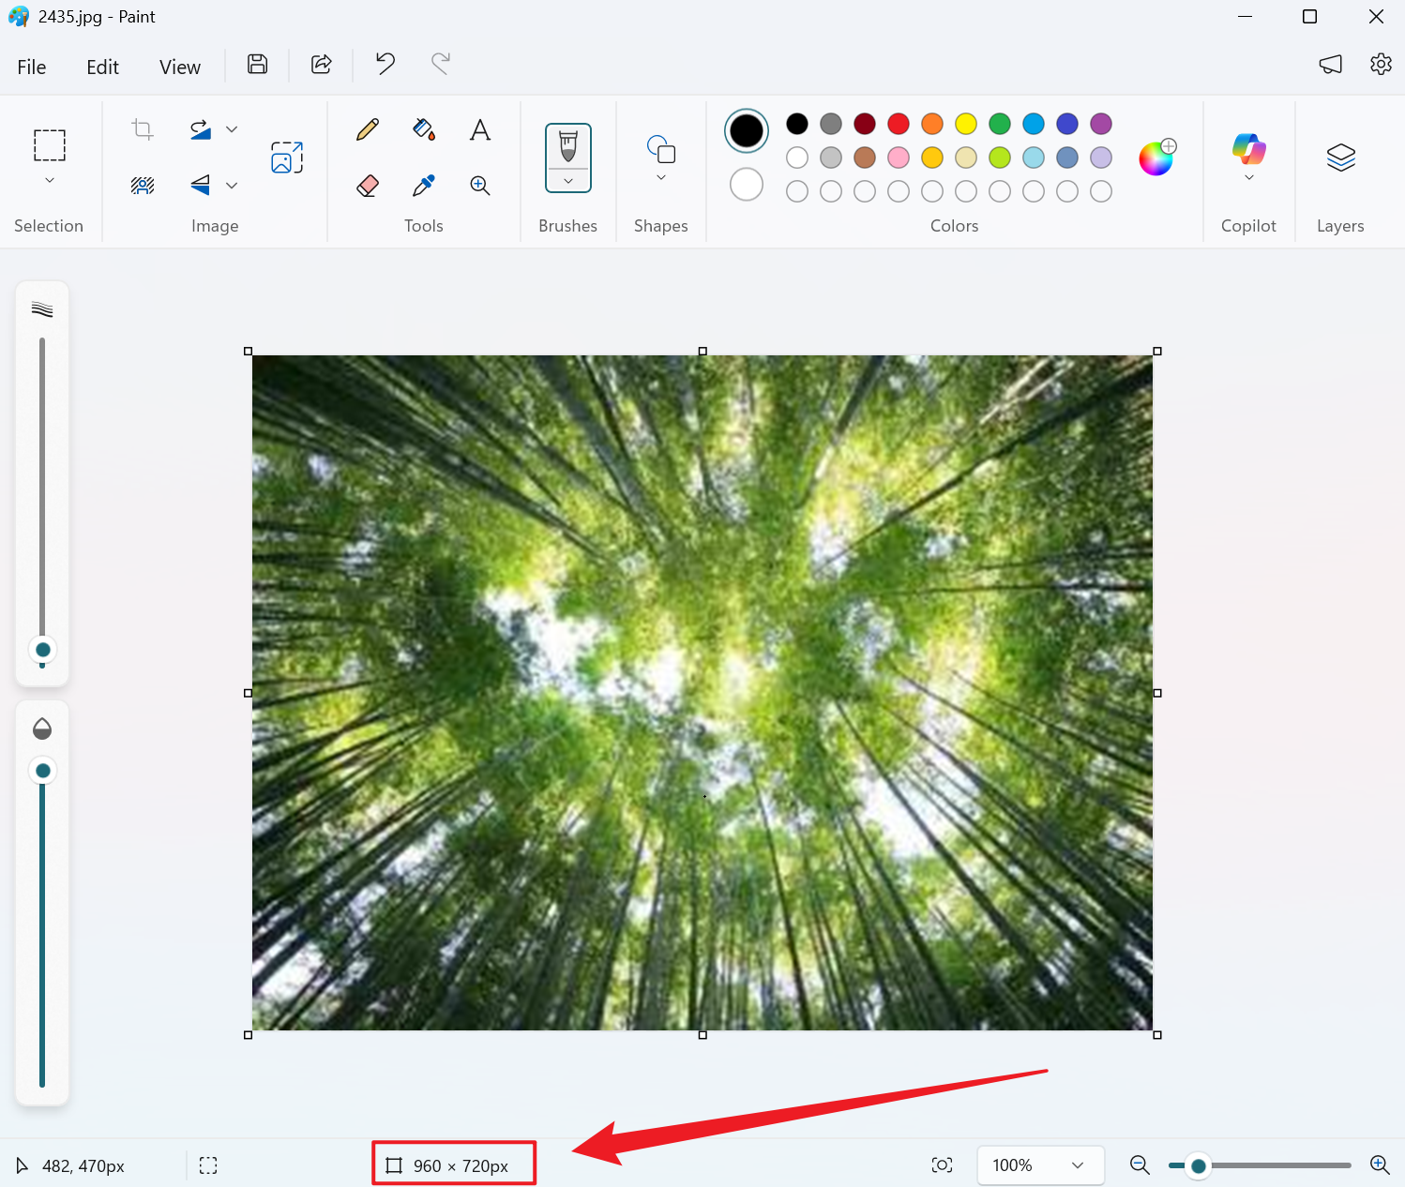Click the Save button
This screenshot has width=1405, height=1187.
(258, 64)
